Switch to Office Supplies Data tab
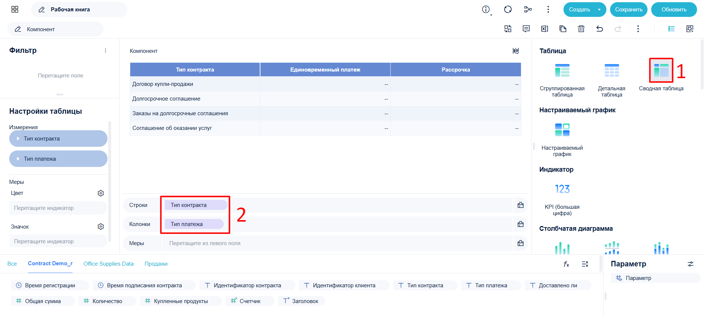704x317 pixels. tap(108, 264)
